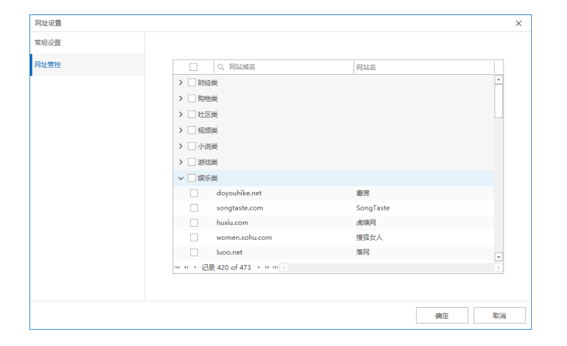Click the 取消 button
The height and width of the screenshot is (346, 567).
499,316
